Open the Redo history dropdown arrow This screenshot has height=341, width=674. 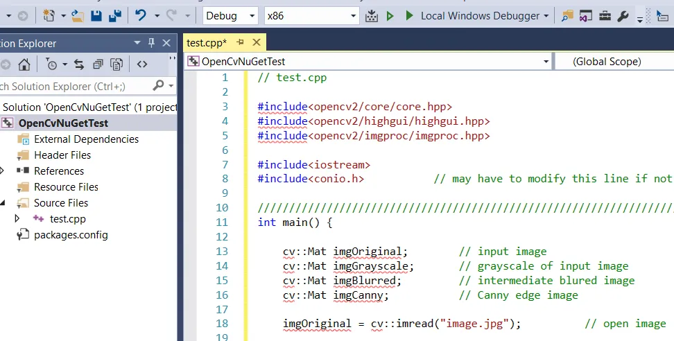187,16
